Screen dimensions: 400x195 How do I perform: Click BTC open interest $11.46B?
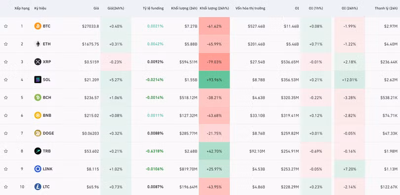tap(291, 26)
